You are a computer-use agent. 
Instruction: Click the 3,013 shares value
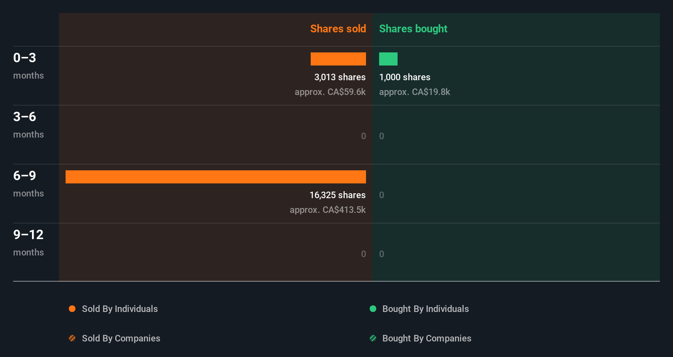(340, 77)
